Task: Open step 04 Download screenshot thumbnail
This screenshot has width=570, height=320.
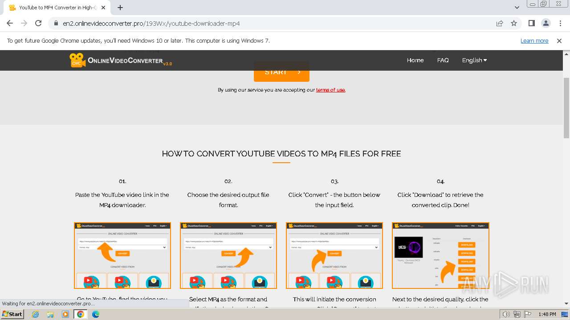Action: point(440,256)
